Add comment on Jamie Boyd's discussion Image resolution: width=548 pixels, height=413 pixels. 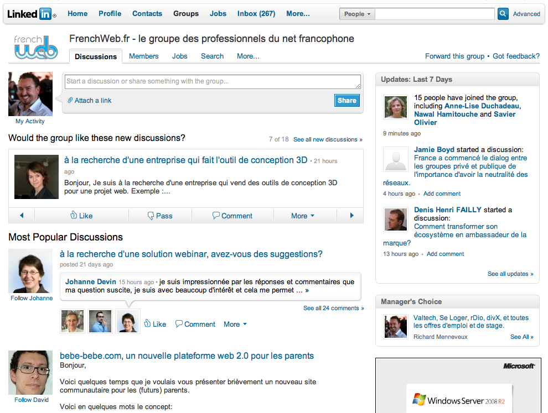pyautogui.click(x=442, y=194)
